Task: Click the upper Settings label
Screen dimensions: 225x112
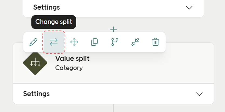Action: click(46, 7)
